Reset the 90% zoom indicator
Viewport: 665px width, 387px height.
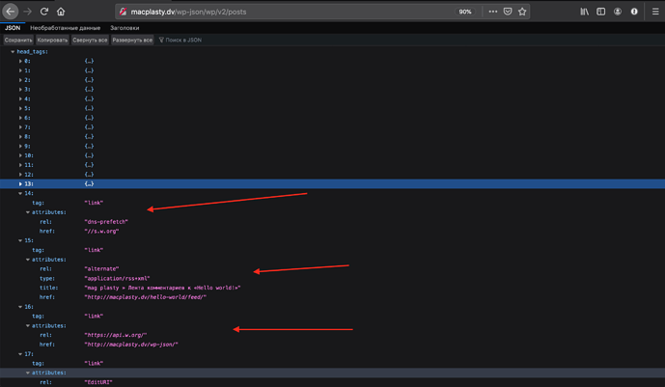click(x=465, y=12)
